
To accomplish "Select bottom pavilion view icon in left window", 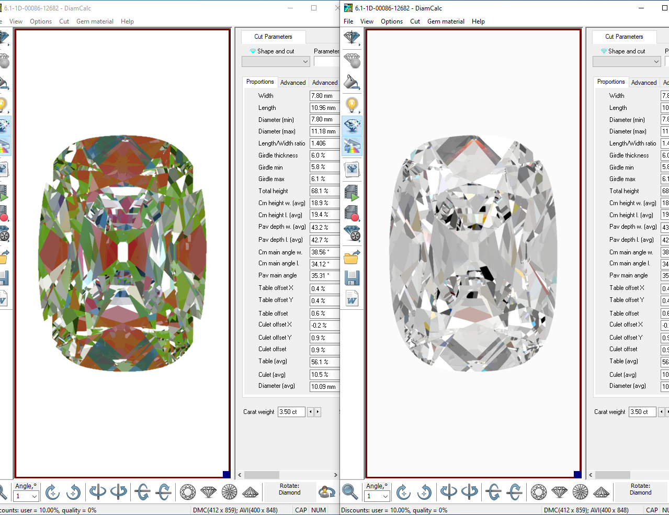I will tap(229, 492).
